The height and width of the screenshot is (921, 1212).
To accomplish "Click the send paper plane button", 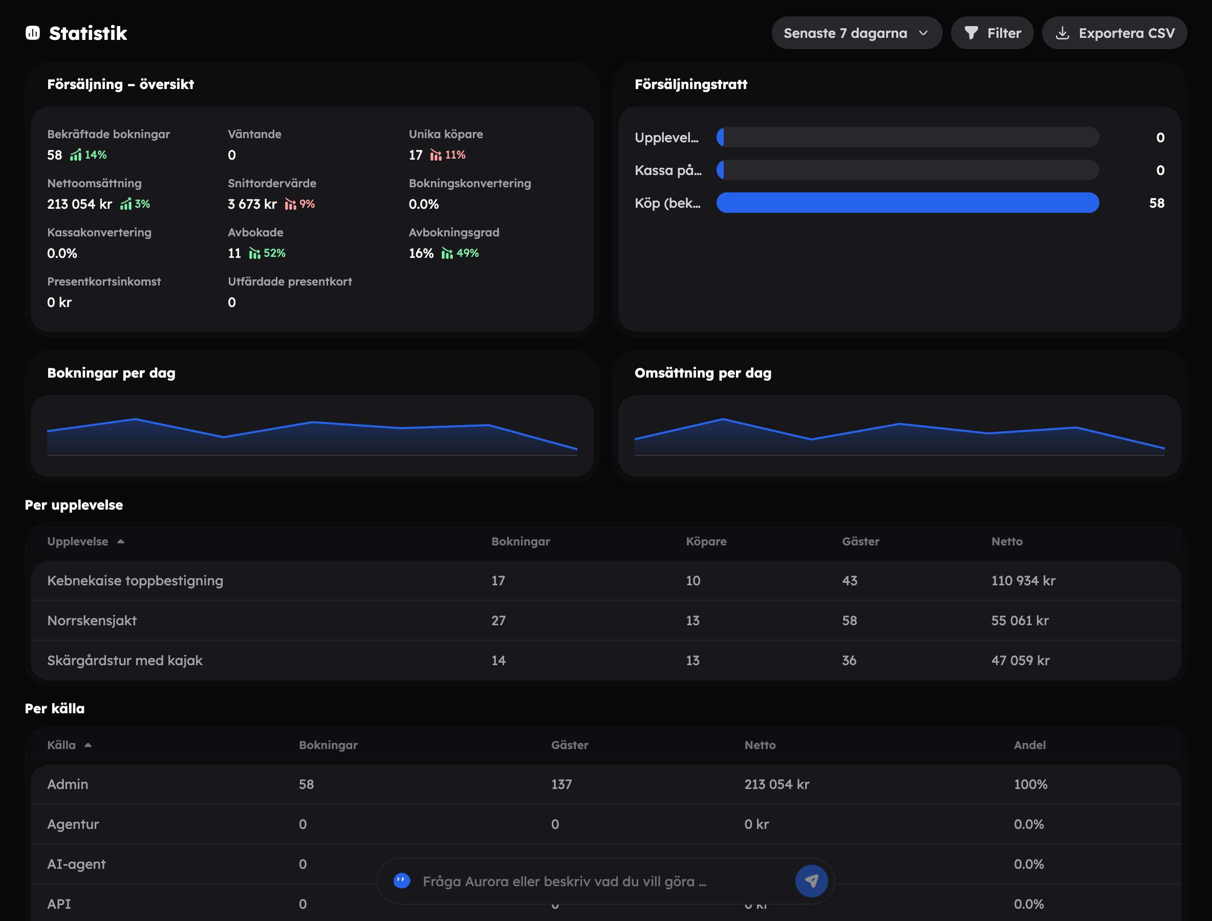I will [811, 881].
